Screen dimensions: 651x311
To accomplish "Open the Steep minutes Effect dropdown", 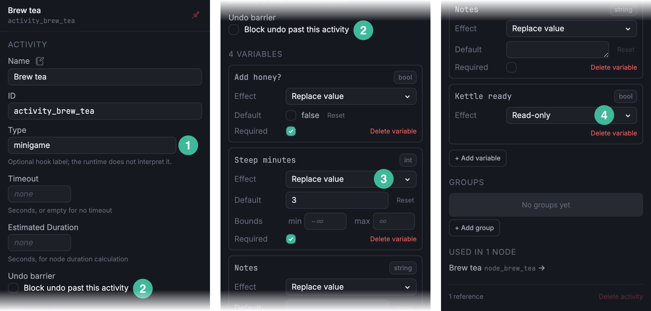I will 351,179.
